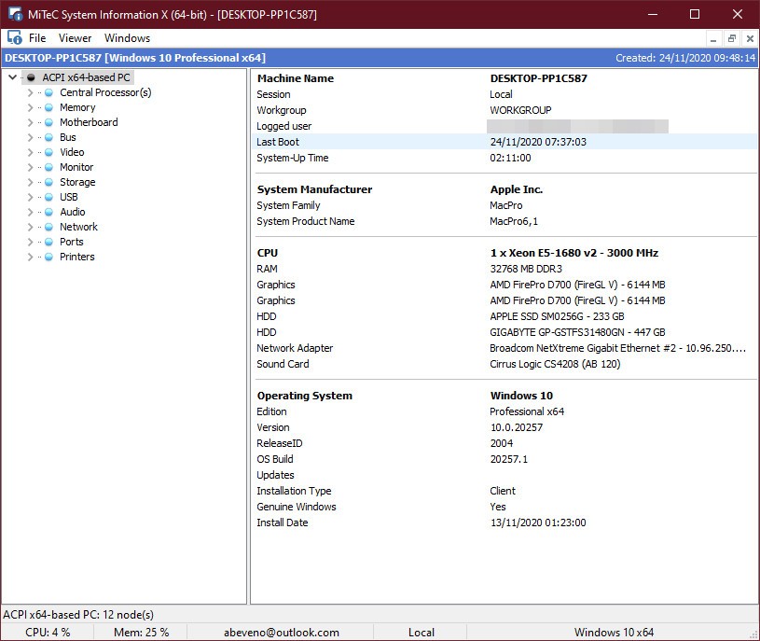Click the CPU value Xeon E5-1680 v2
Image resolution: width=760 pixels, height=641 pixels.
point(573,253)
